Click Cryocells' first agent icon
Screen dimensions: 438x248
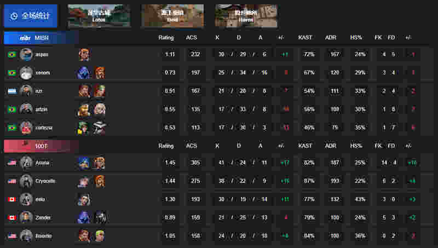click(x=84, y=181)
